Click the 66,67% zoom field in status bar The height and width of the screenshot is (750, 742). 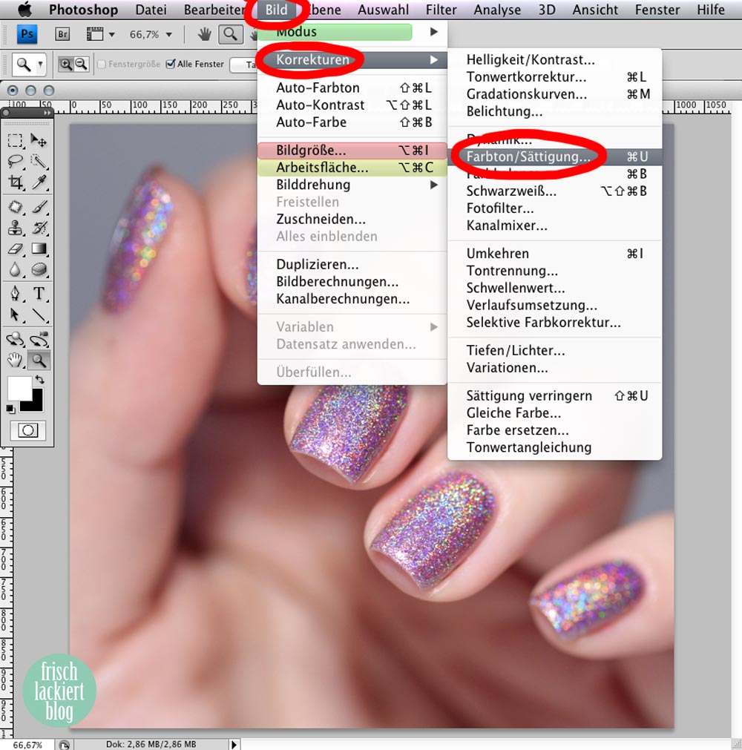27,745
